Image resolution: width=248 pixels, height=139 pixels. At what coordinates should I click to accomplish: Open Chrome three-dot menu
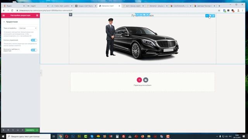coord(243,10)
